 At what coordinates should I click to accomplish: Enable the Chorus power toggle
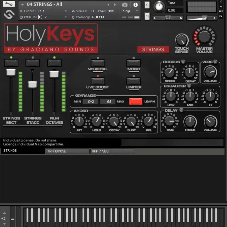[x=183, y=62]
